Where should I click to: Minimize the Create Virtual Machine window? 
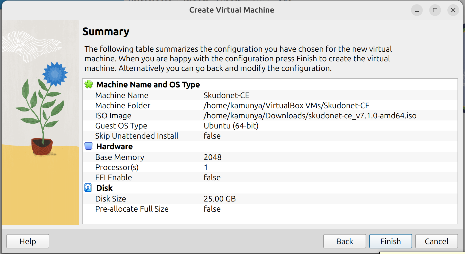[417, 10]
